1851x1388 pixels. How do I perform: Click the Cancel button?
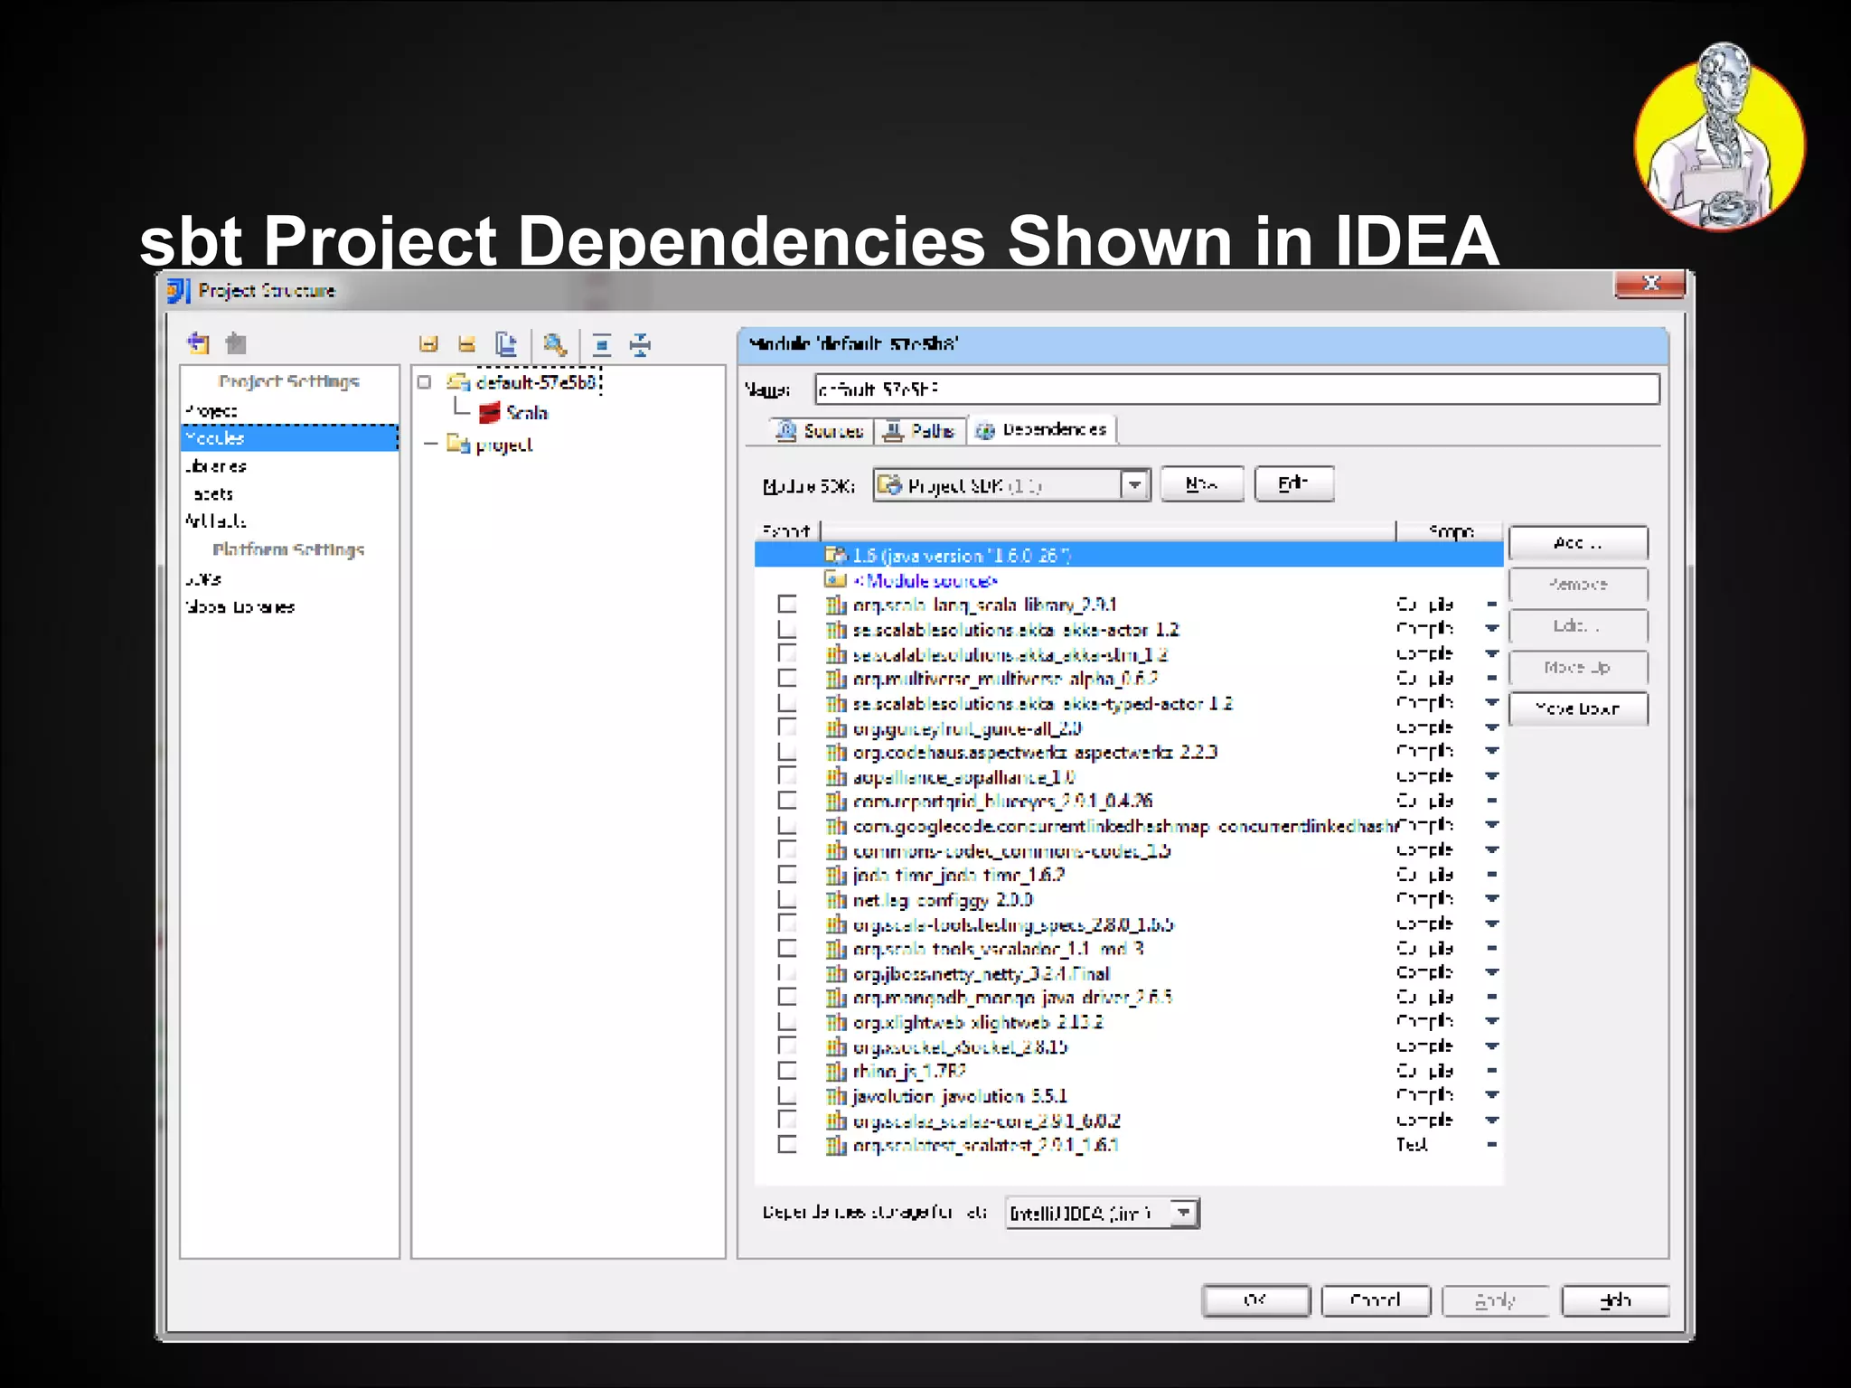[x=1376, y=1300]
